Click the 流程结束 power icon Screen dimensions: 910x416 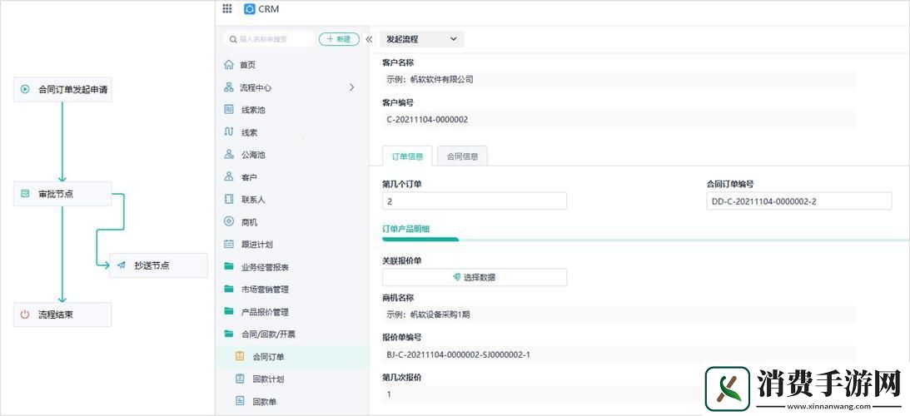[25, 314]
